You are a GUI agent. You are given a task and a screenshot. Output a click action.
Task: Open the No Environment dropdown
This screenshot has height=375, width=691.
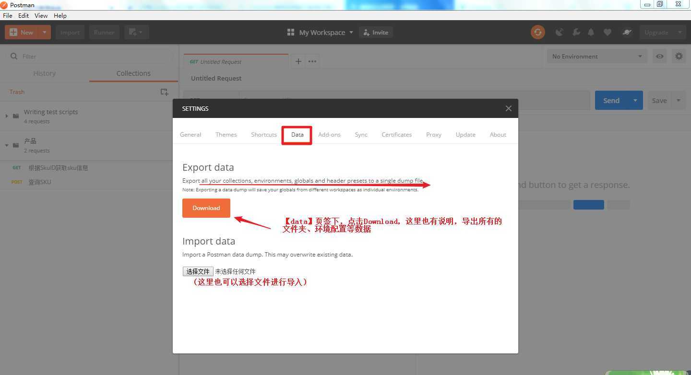click(x=597, y=56)
